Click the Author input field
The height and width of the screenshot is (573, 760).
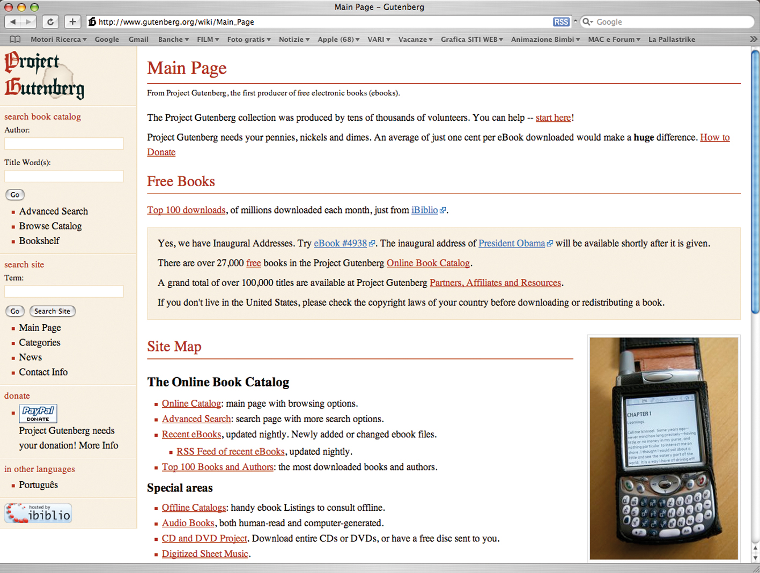coord(64,143)
